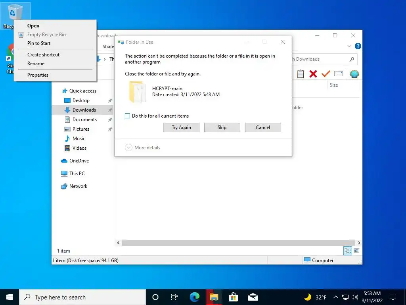Click the shell globe toolbar icon
This screenshot has height=305, width=406.
354,74
